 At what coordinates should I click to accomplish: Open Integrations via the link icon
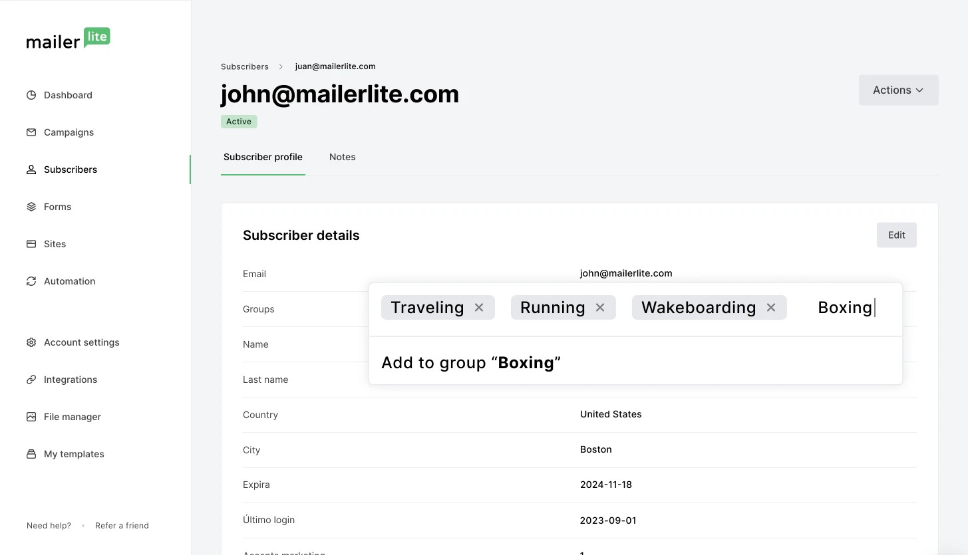coord(31,380)
